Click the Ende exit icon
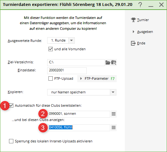Screen dimensions: 167x152 [133, 43]
